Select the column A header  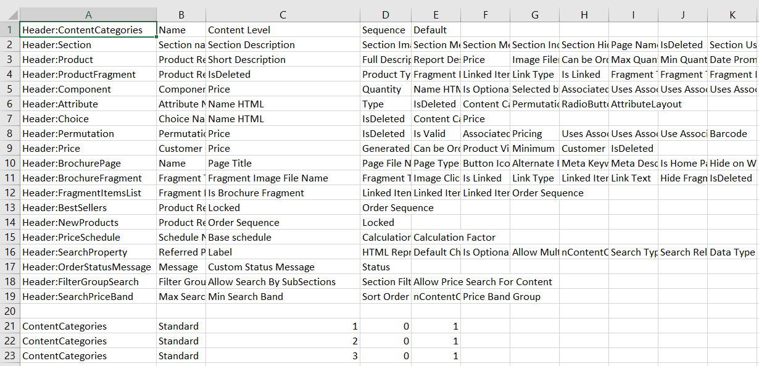click(x=88, y=15)
